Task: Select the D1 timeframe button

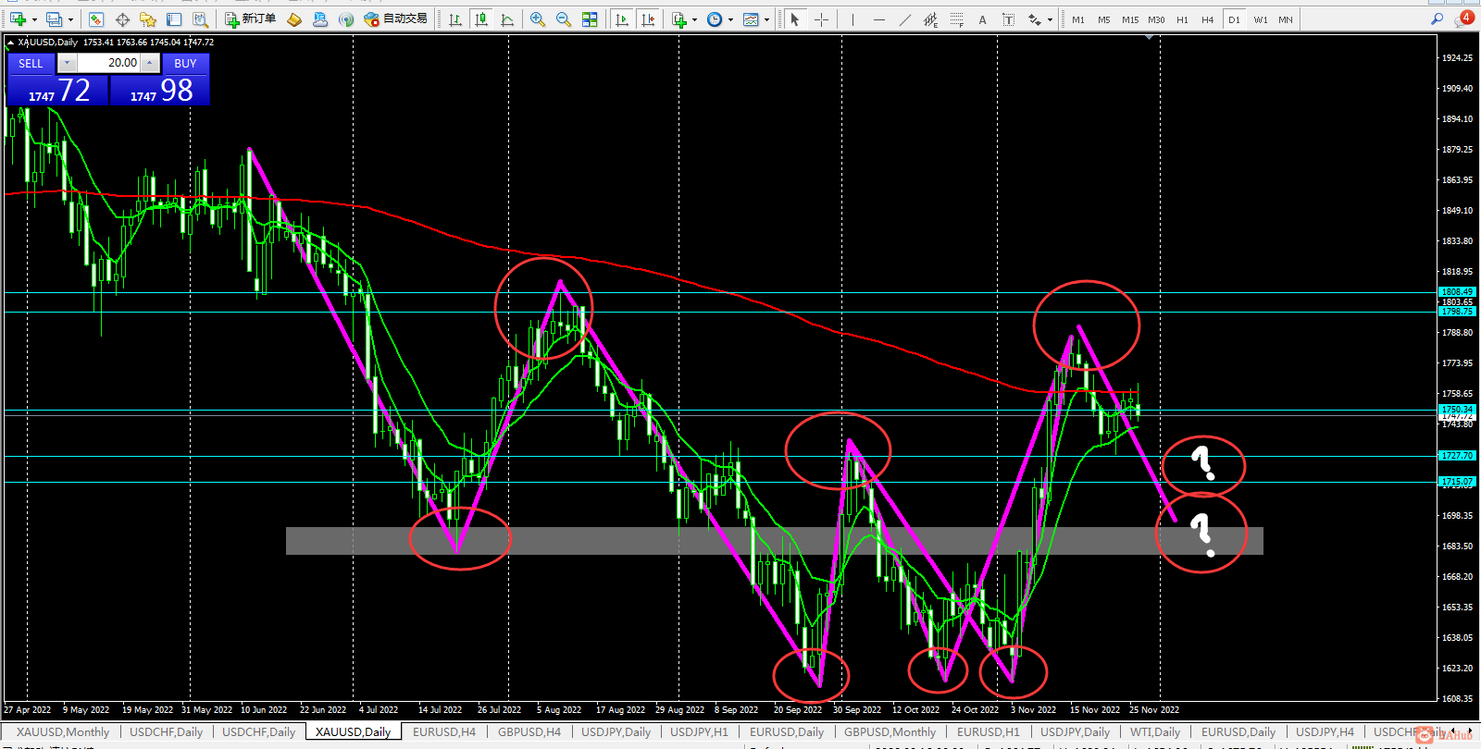Action: (x=1234, y=19)
